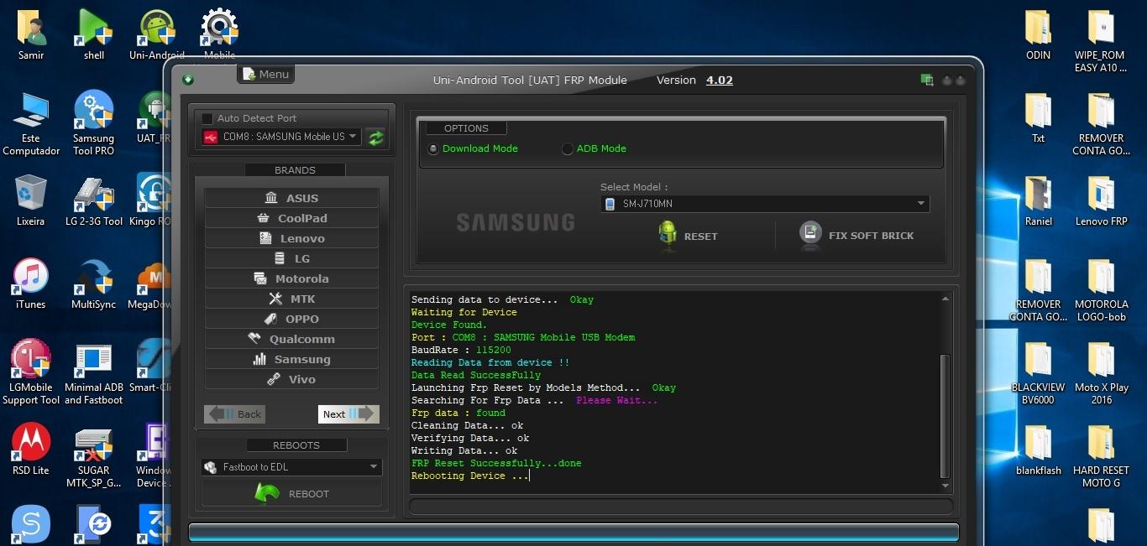This screenshot has width=1147, height=546.
Task: Click the green indicator icon left of Menu
Action: point(188,80)
